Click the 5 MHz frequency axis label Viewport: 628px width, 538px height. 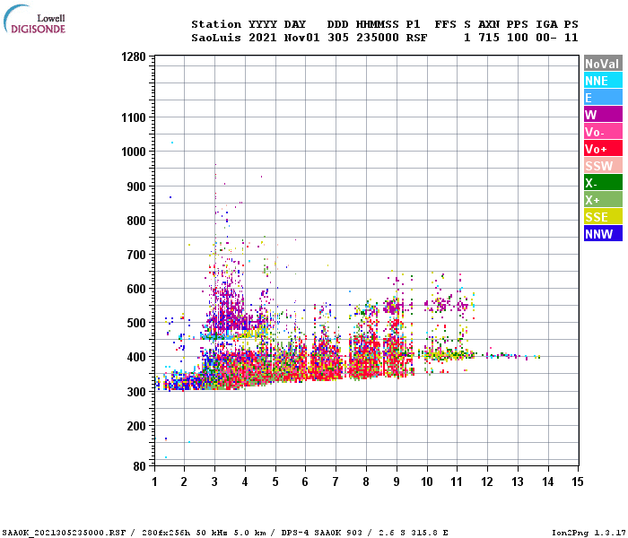(x=275, y=482)
